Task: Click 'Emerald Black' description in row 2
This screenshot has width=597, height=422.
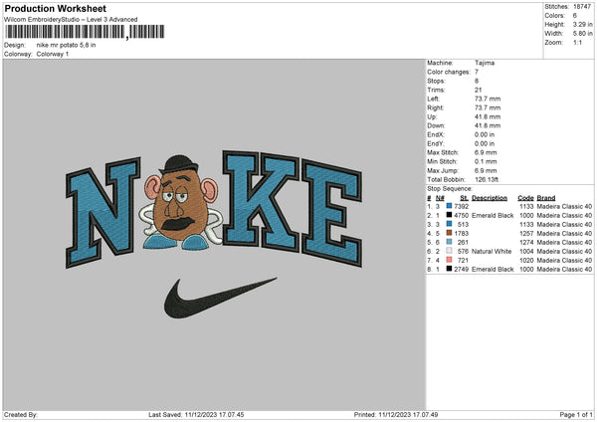Action: pyautogui.click(x=493, y=216)
